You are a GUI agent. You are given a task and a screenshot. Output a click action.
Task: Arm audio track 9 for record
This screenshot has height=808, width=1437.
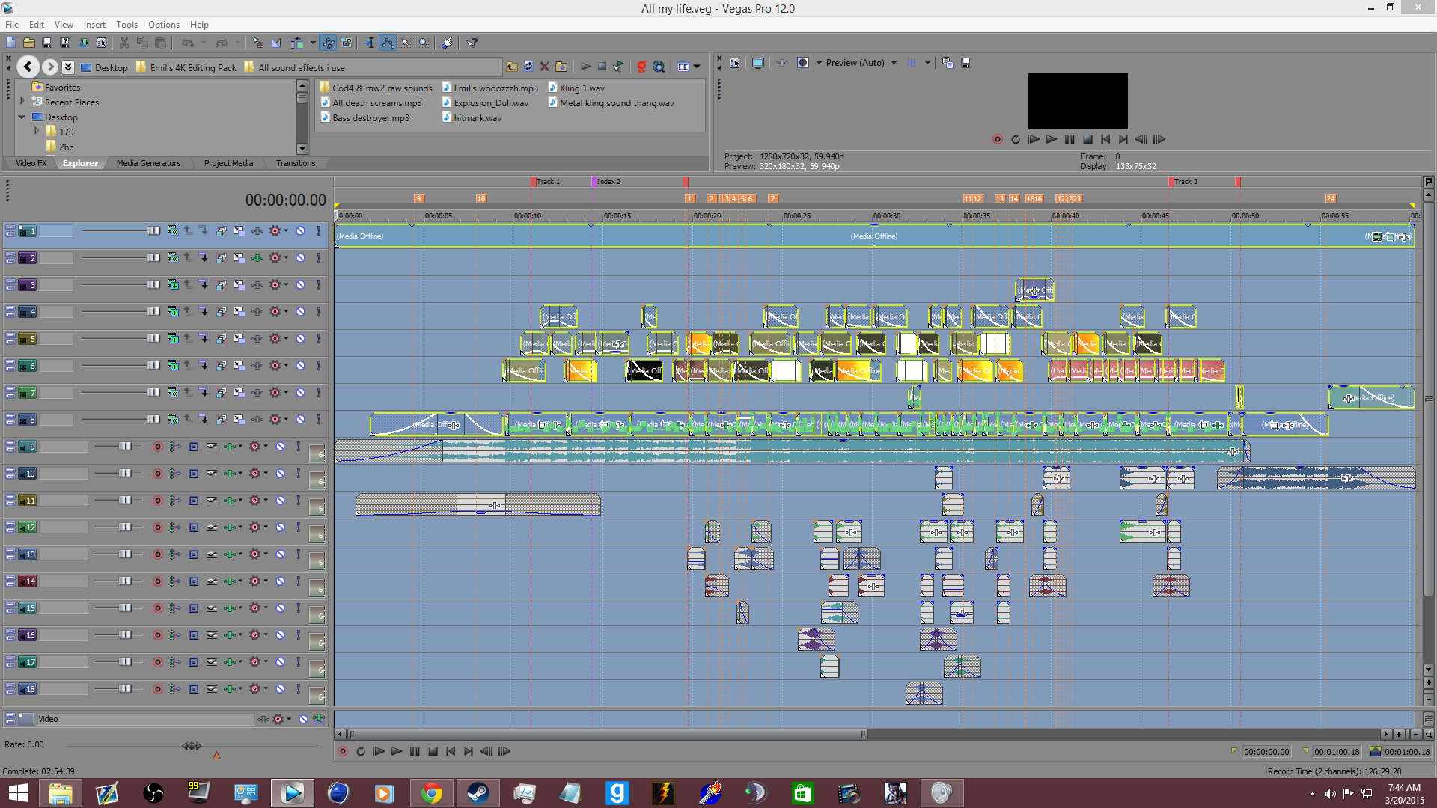click(x=157, y=447)
